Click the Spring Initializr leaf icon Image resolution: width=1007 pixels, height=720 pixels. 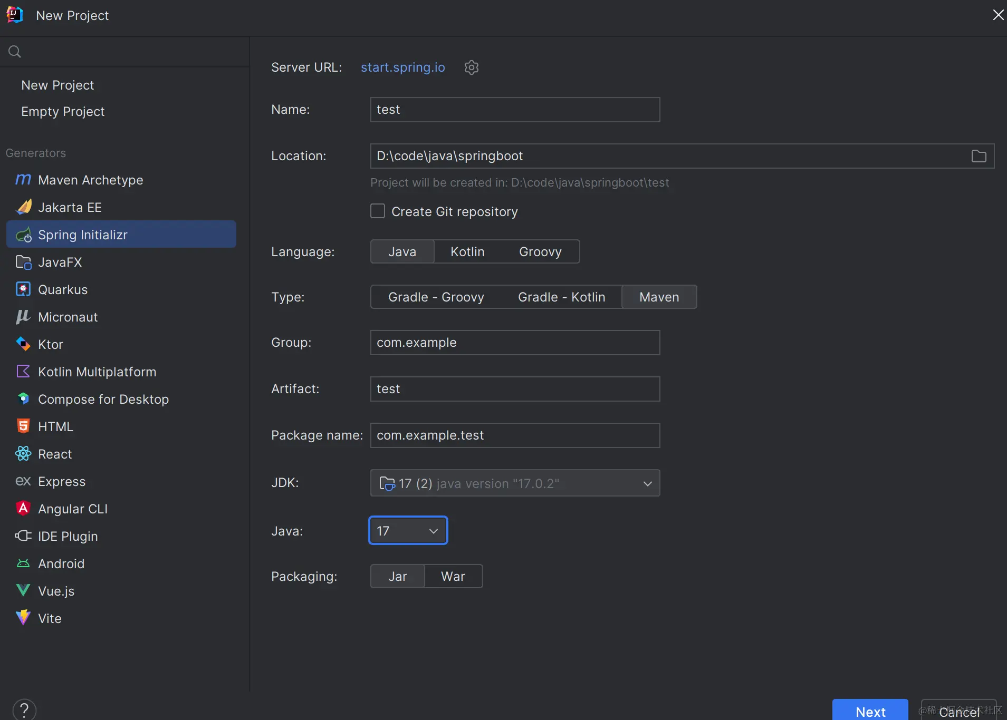pos(23,235)
